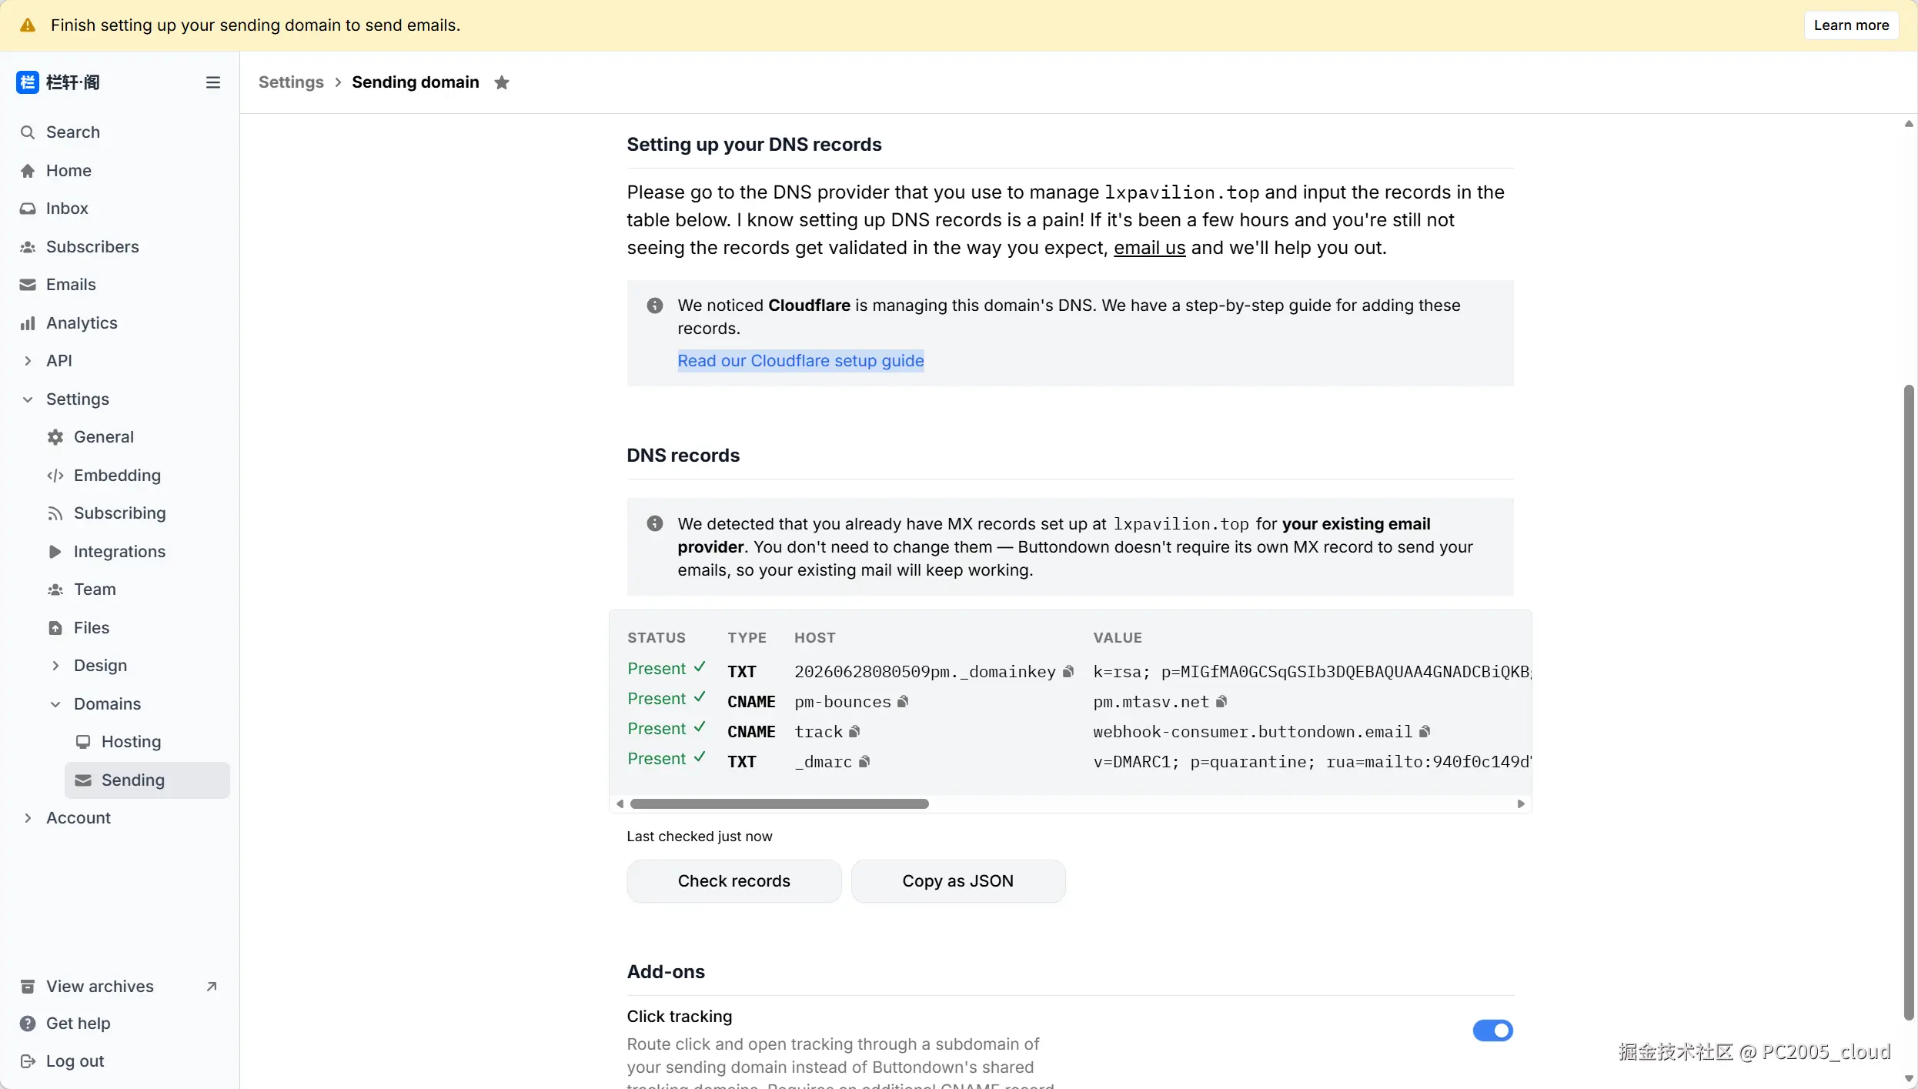The width and height of the screenshot is (1918, 1089).
Task: Click the page vertical scrollbar thumb
Action: 1909,703
